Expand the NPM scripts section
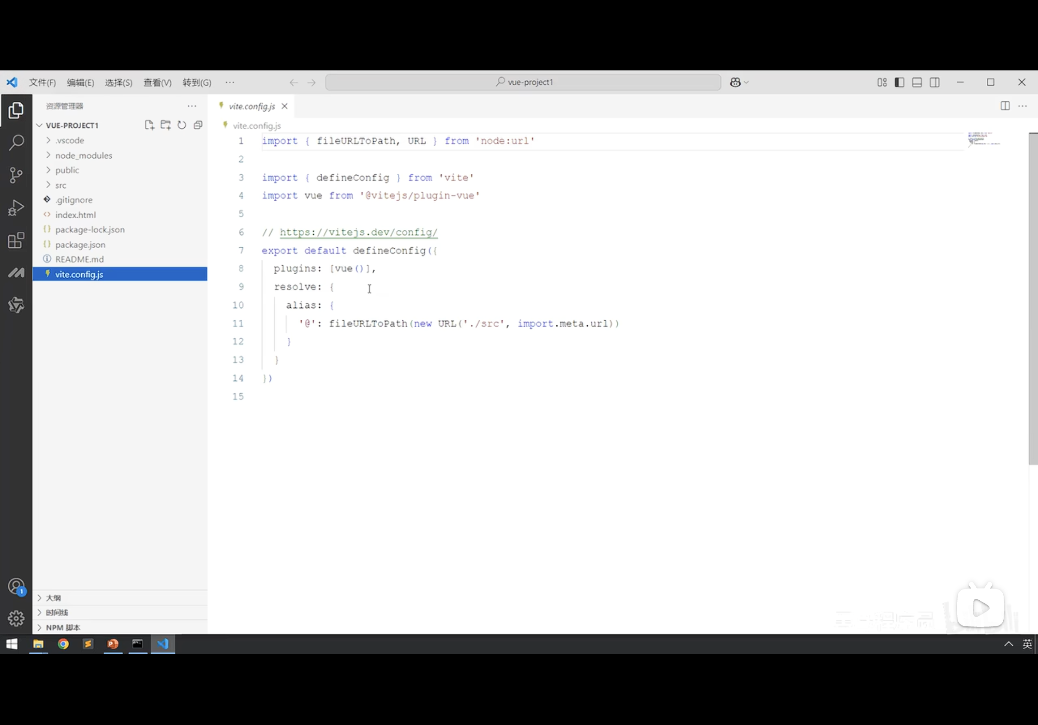The width and height of the screenshot is (1038, 725). (x=63, y=627)
